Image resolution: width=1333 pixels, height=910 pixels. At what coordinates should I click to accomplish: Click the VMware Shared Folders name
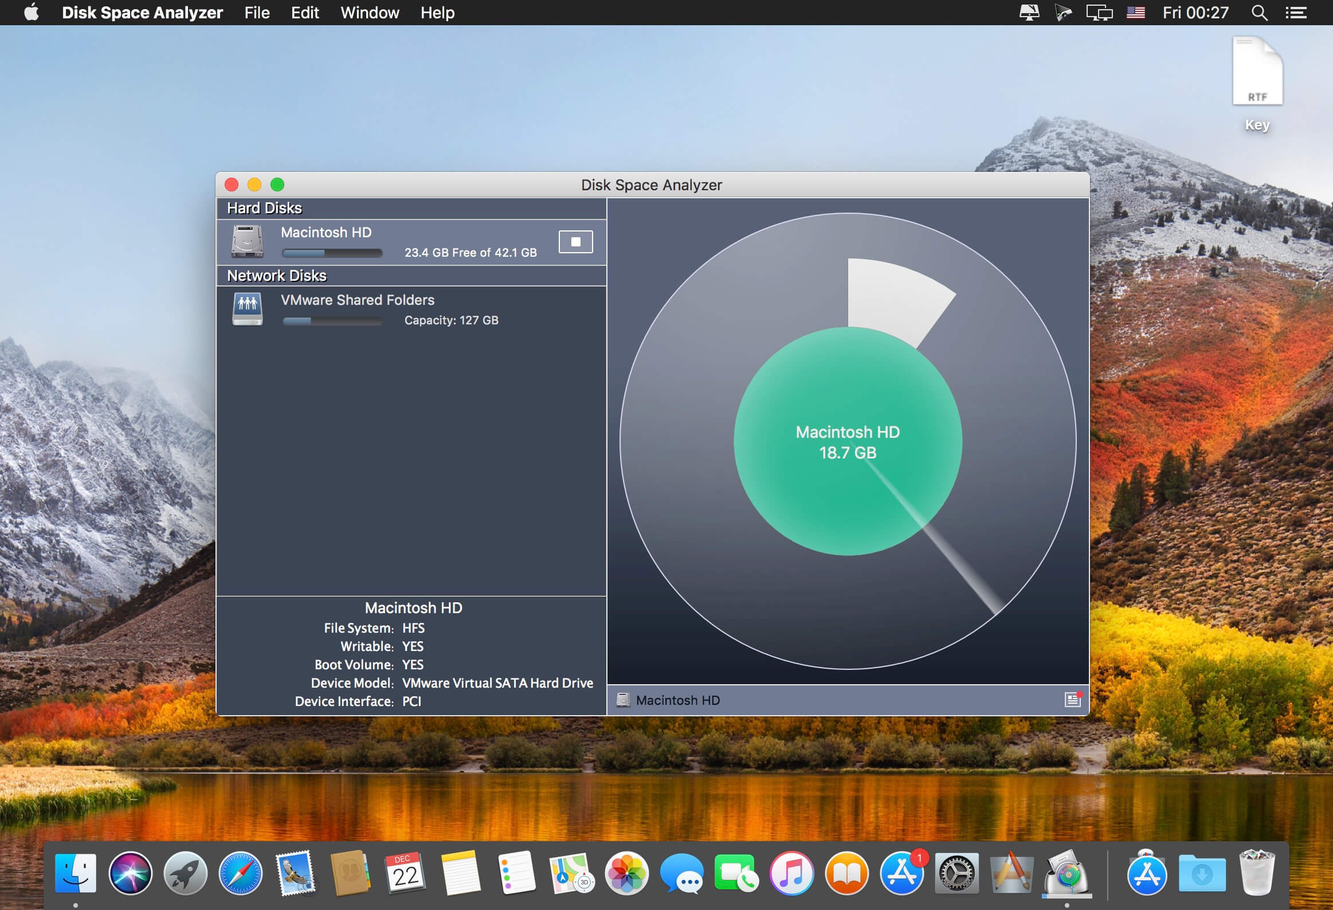point(358,300)
